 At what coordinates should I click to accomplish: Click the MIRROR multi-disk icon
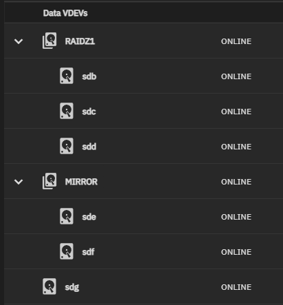[x=49, y=181]
